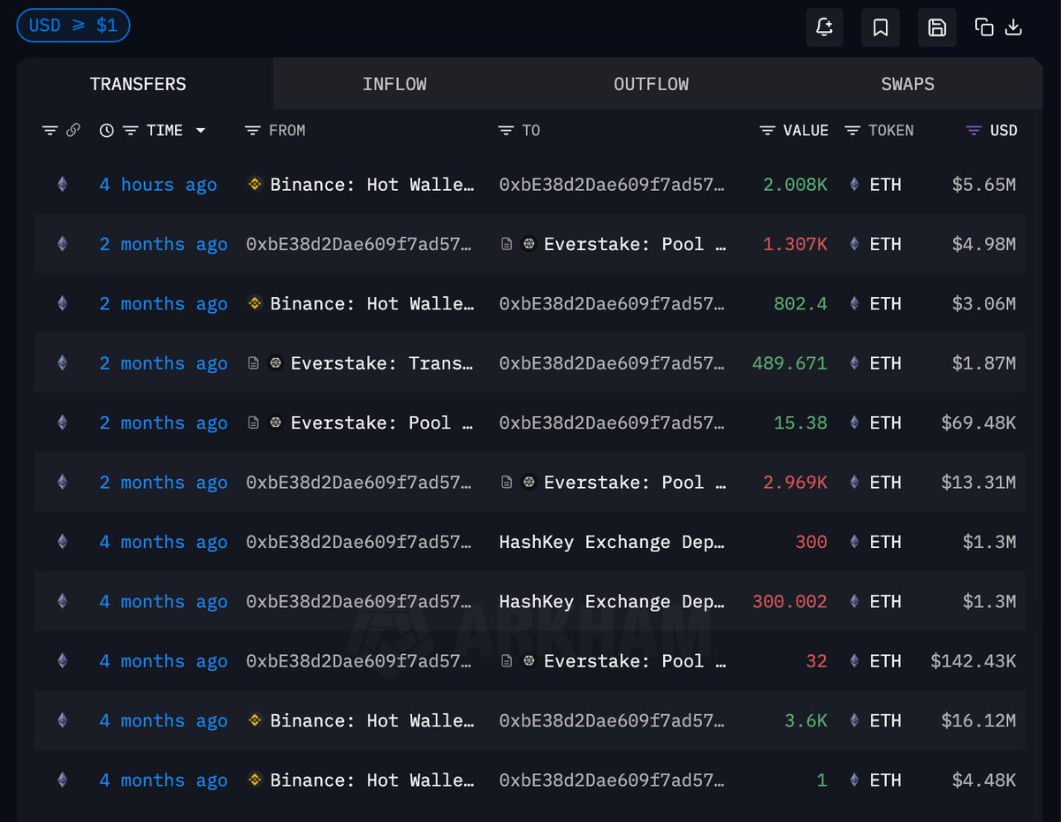Open the '4 hours ago' transaction link
The image size is (1061, 822).
pyautogui.click(x=157, y=185)
